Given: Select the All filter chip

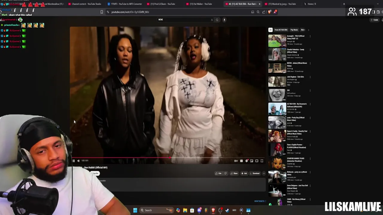Looking at the screenshot, I should pos(270,30).
